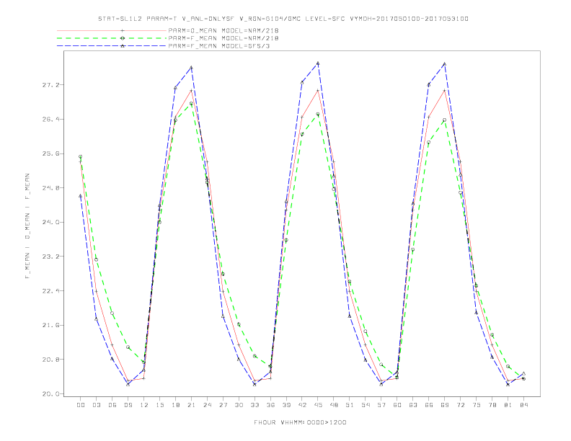Click the x-axis tick label 15
This screenshot has width=571, height=441.
click(x=159, y=405)
